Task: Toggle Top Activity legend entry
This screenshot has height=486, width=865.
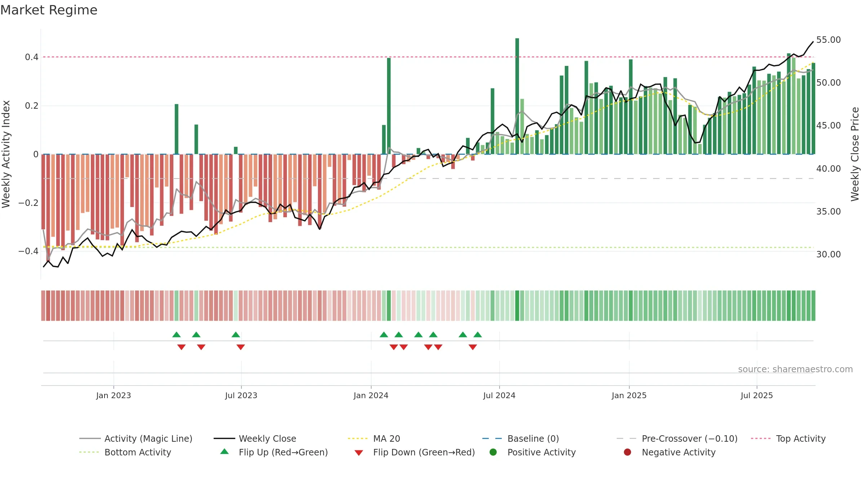Action: point(788,438)
